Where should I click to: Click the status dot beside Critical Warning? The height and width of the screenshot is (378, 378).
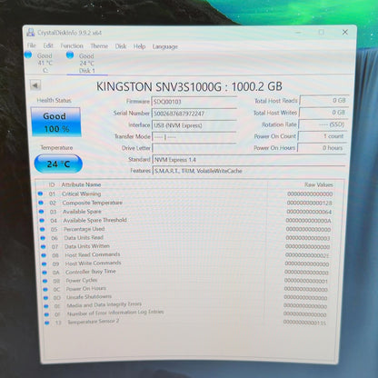[x=40, y=194]
